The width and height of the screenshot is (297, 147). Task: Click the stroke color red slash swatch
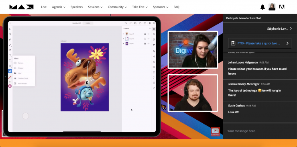[x=10, y=77]
